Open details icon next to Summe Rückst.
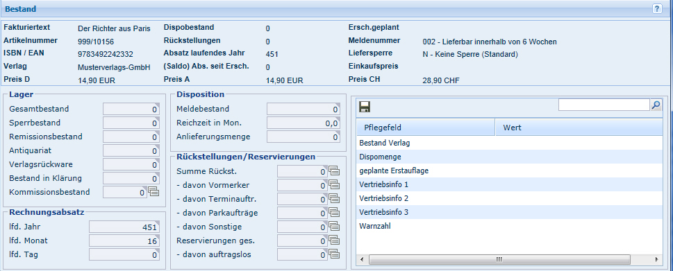The image size is (673, 271). pos(334,171)
